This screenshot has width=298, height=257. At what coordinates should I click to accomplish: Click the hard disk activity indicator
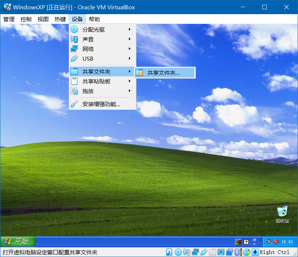coord(169,252)
